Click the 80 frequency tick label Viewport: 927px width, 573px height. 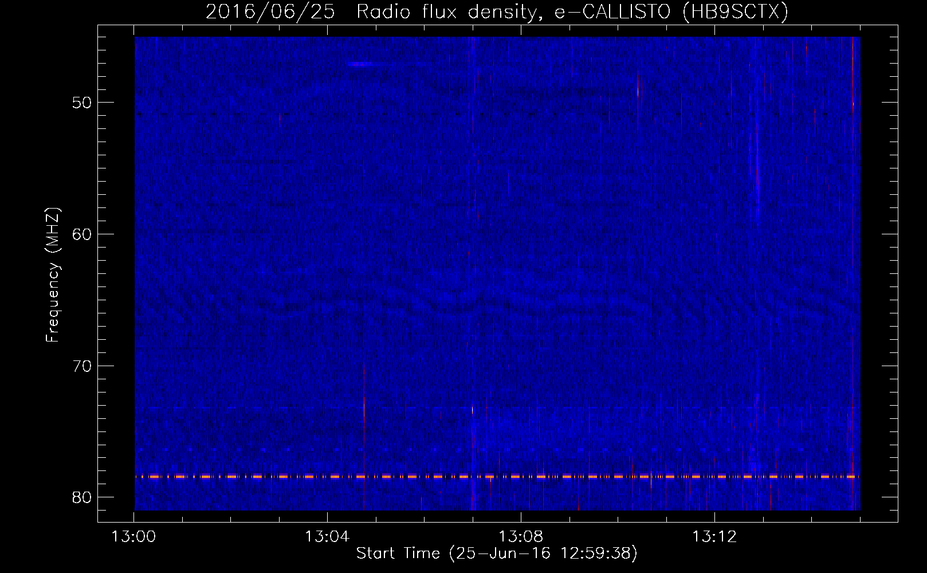pyautogui.click(x=83, y=497)
